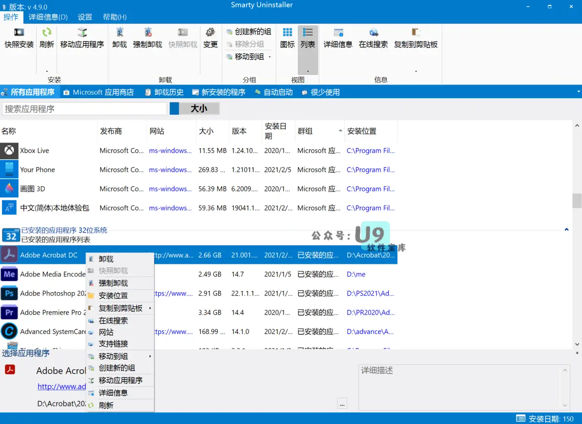The width and height of the screenshot is (582, 424).
Task: Click the Advanced SystemCare icon
Action: [x=9, y=331]
